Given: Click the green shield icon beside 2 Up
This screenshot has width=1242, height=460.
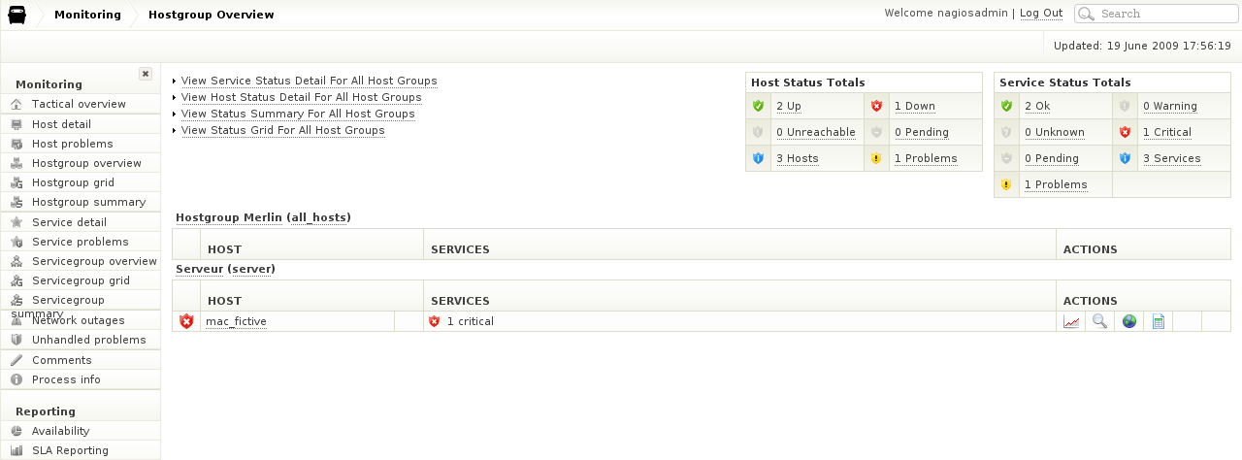Looking at the screenshot, I should tap(759, 106).
